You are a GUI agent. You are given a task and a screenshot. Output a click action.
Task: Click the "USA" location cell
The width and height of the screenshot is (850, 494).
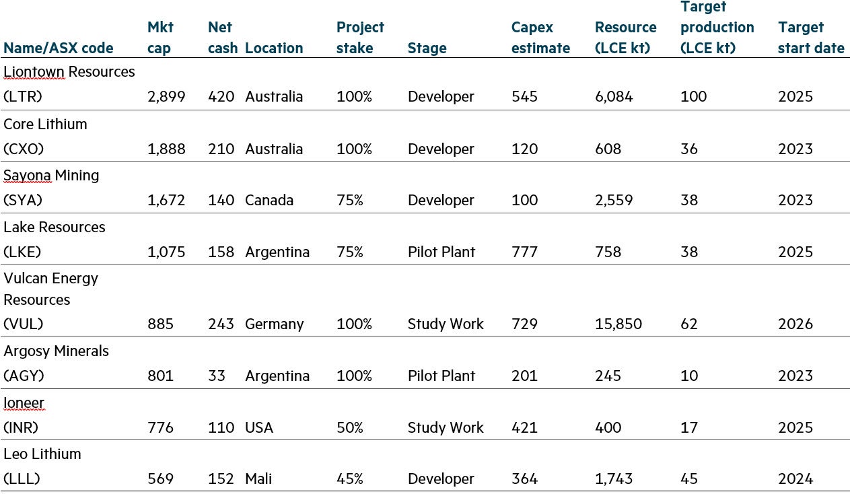point(259,427)
